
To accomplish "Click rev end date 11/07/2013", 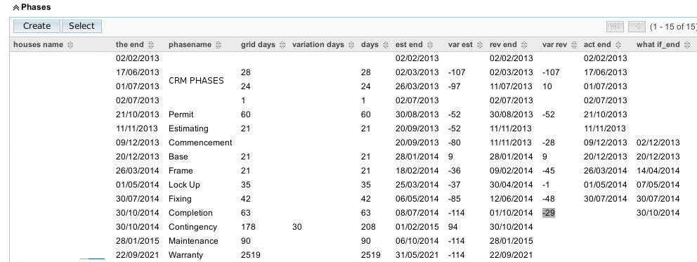I will (512, 86).
